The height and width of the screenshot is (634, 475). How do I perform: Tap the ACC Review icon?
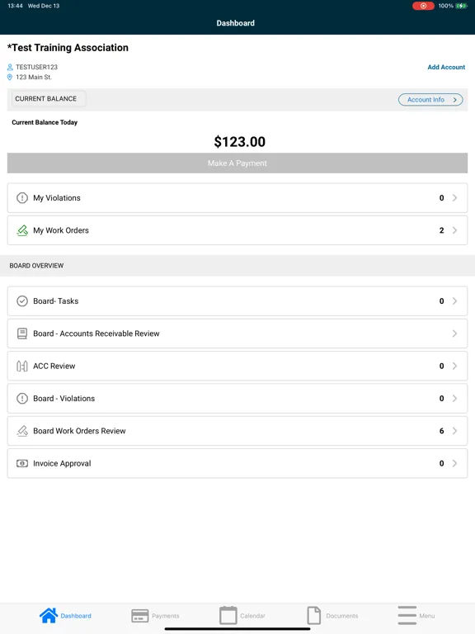click(21, 366)
